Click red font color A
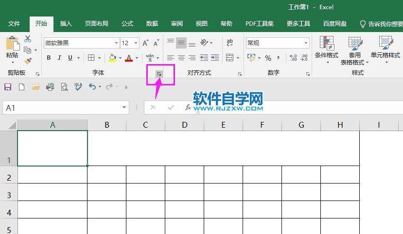403x234 pixels. 129,58
